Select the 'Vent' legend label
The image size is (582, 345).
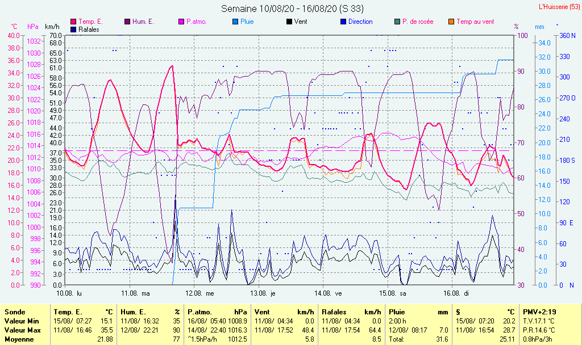(301, 22)
